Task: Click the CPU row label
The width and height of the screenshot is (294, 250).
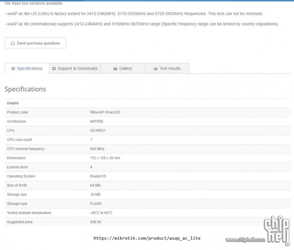Action: coord(11,130)
